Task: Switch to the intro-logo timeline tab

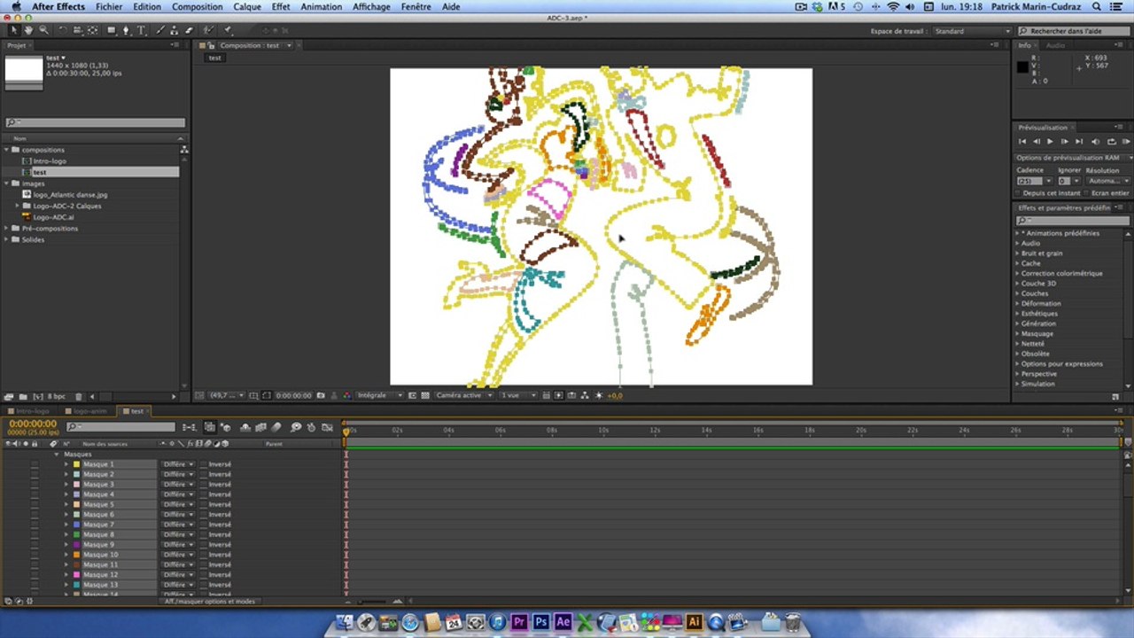Action: (x=33, y=411)
